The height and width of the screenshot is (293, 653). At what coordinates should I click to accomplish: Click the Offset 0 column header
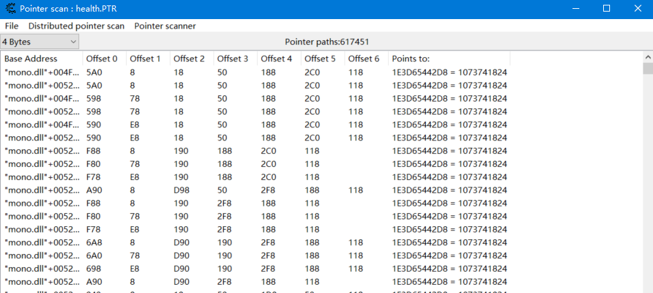click(102, 59)
